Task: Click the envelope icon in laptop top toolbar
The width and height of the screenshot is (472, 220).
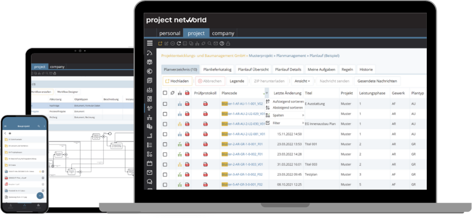Action: [216, 44]
